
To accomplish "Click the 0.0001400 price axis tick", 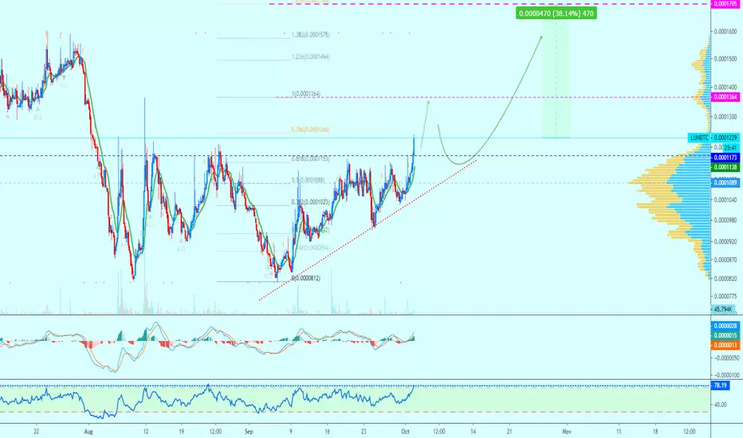I will [725, 88].
